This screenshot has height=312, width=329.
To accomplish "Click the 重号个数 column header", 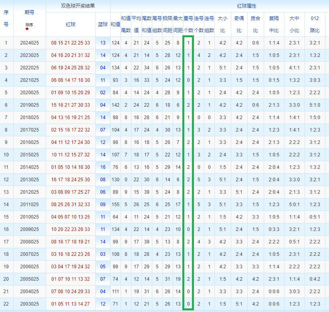I will [x=188, y=24].
